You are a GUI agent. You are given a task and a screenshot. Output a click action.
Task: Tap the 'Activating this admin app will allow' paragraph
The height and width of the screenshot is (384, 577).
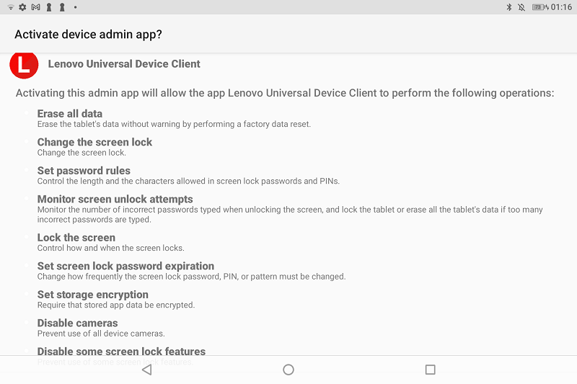point(285,93)
